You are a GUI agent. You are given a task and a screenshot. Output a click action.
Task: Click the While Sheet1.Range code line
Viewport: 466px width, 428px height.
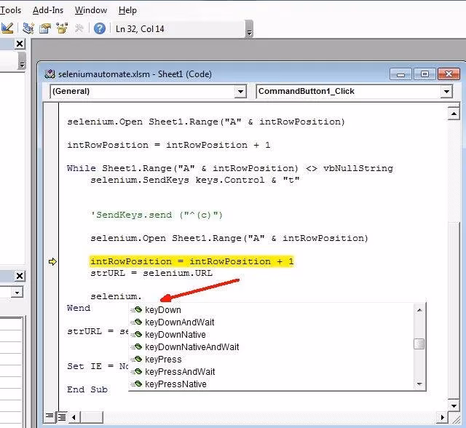coord(230,168)
